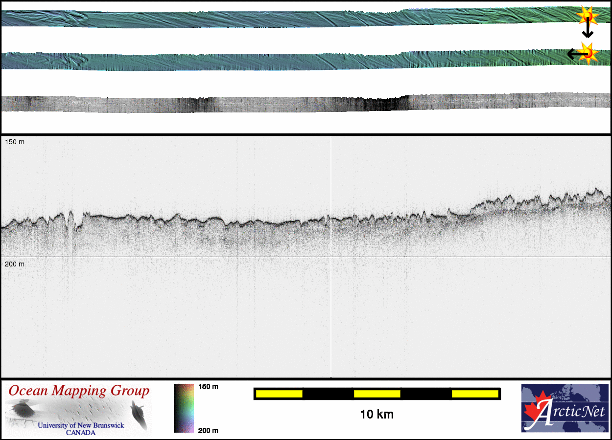Click the top sun-burst marker icon

[587, 17]
